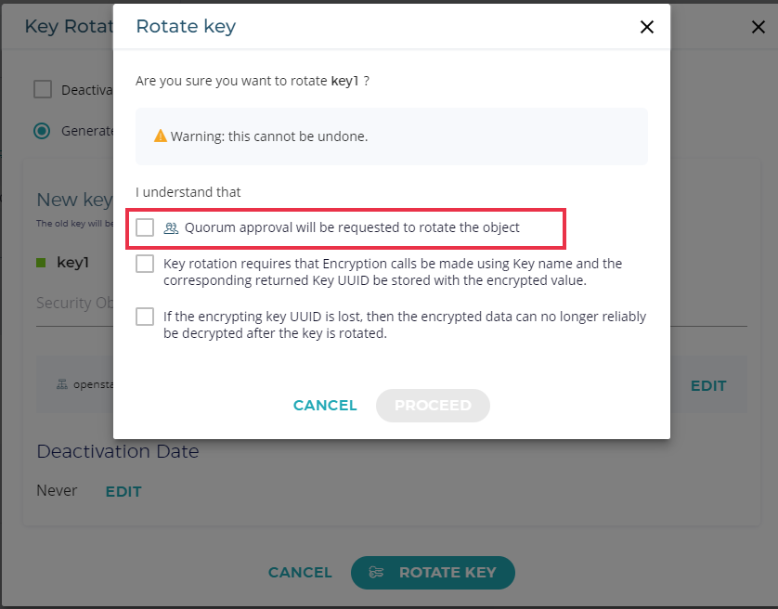The height and width of the screenshot is (609, 778).
Task: Cancel the Rotate key confirmation dialog
Action: 325,406
